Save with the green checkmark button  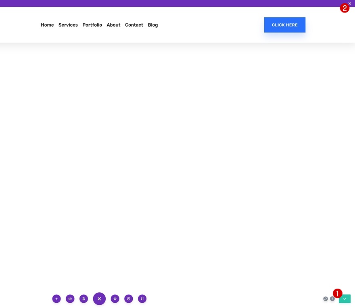click(345, 299)
